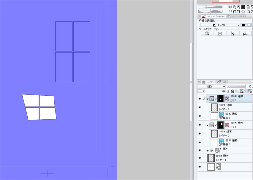The image size is (253, 180).
Task: Hide the コマ背景 2 layer
Action: (199, 116)
